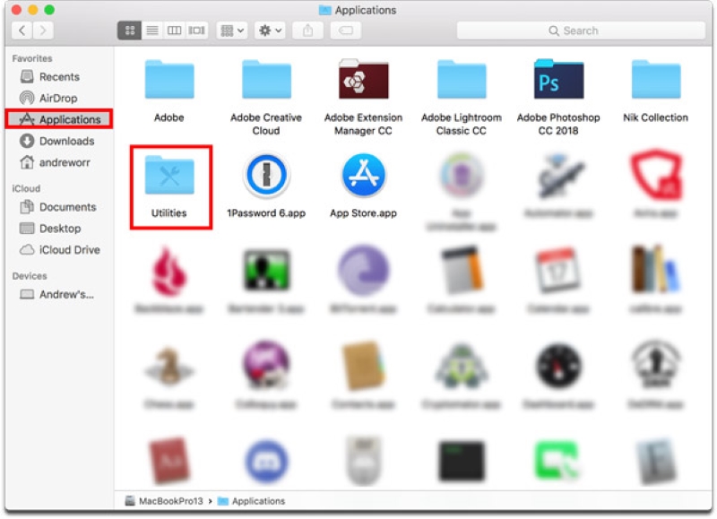Viewport: 717px width, 519px height.
Task: Go back with the left arrow button
Action: pyautogui.click(x=22, y=30)
